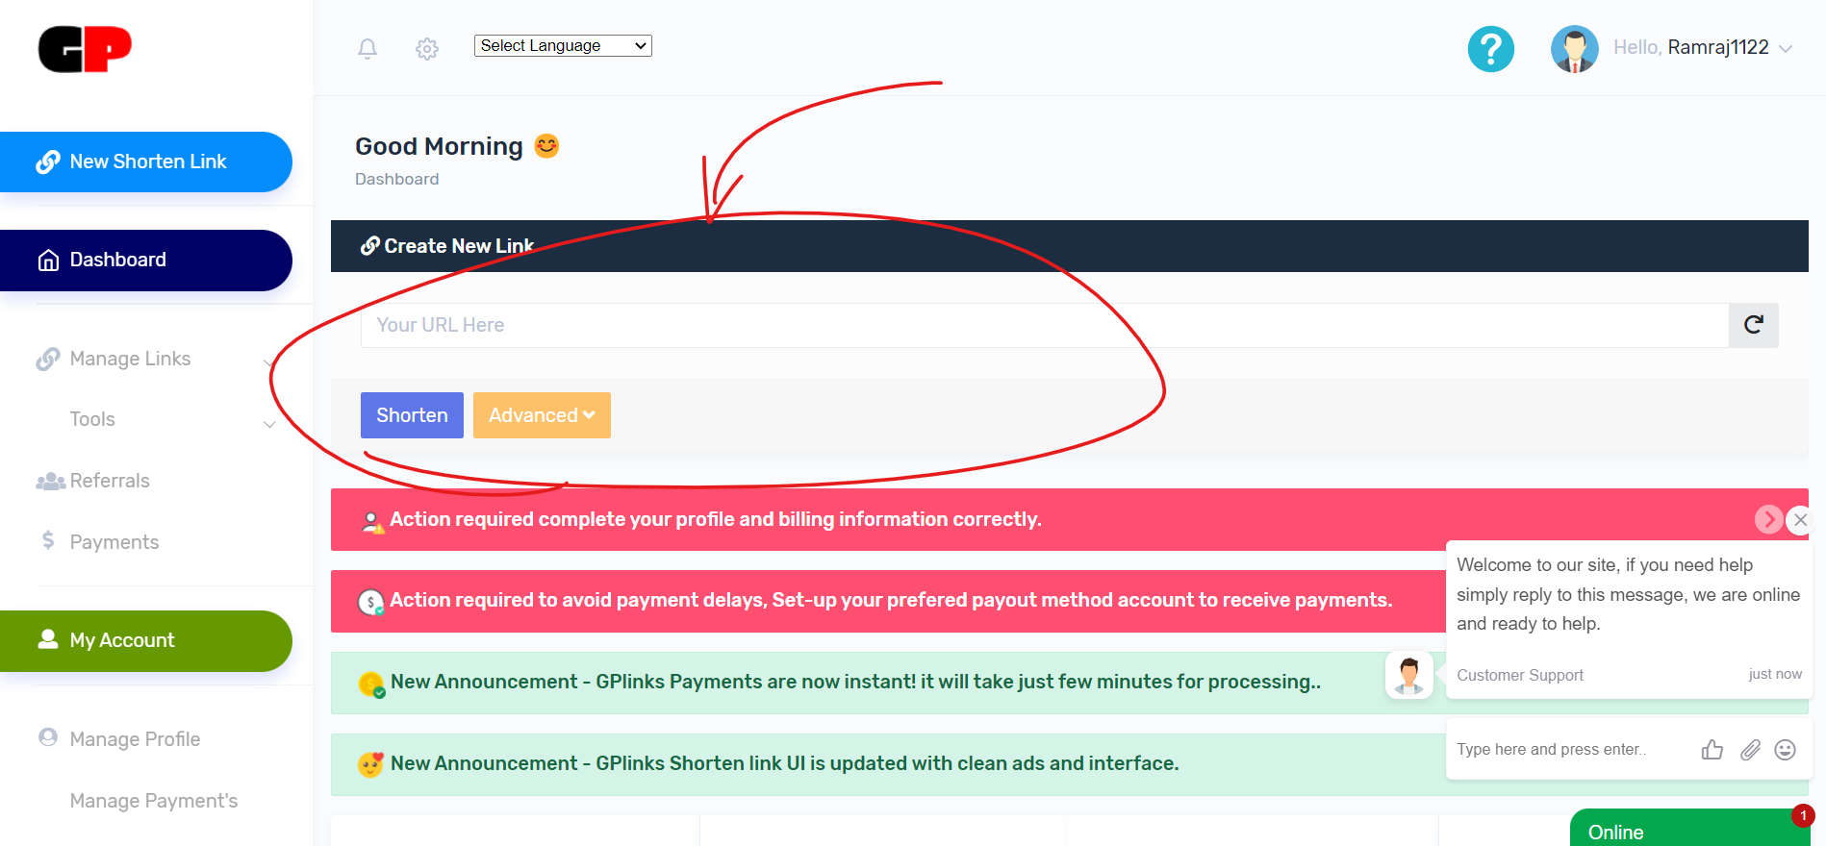Click the chat message input field
Viewport: 1826px width, 846px height.
tap(1568, 750)
